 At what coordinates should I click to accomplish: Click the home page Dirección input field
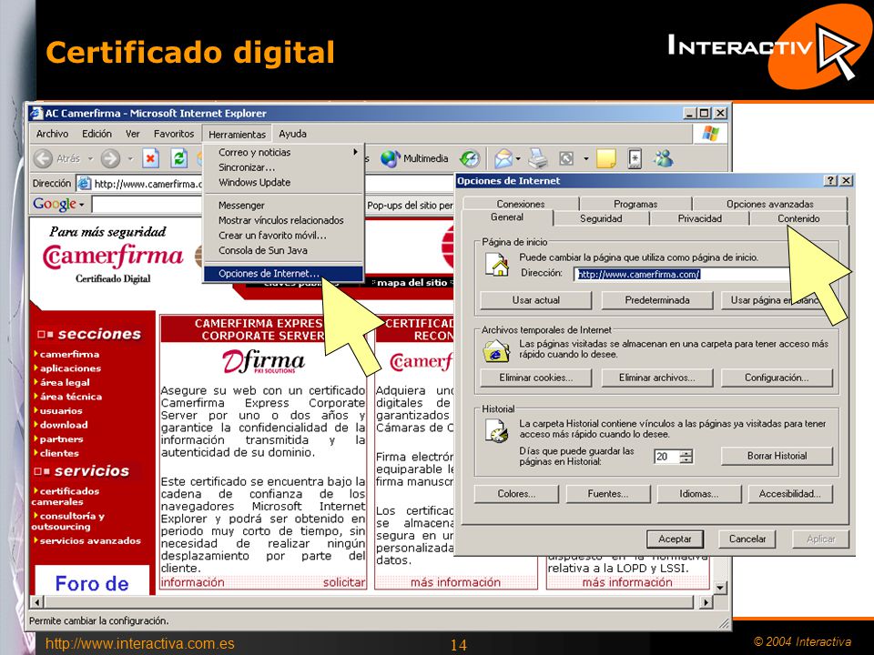(684, 274)
